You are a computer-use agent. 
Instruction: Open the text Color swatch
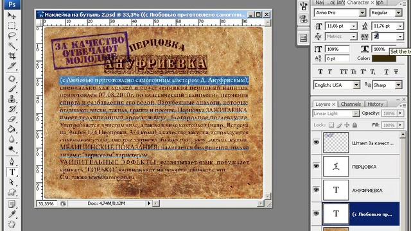(x=384, y=58)
